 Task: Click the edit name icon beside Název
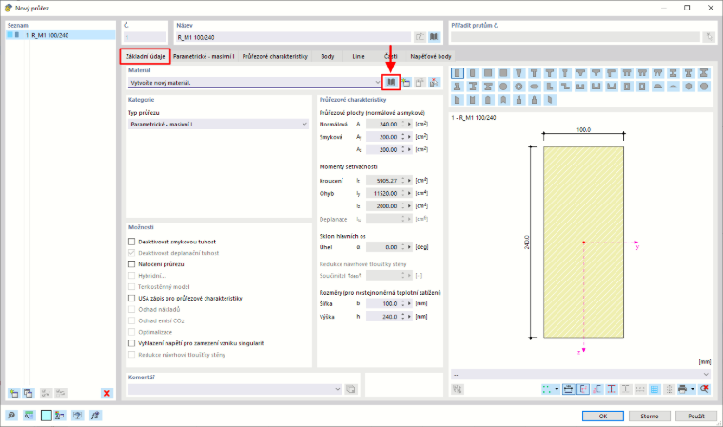click(420, 37)
